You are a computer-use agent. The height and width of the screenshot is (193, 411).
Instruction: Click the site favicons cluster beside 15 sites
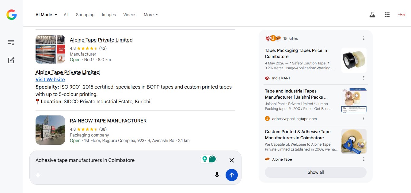(273, 38)
